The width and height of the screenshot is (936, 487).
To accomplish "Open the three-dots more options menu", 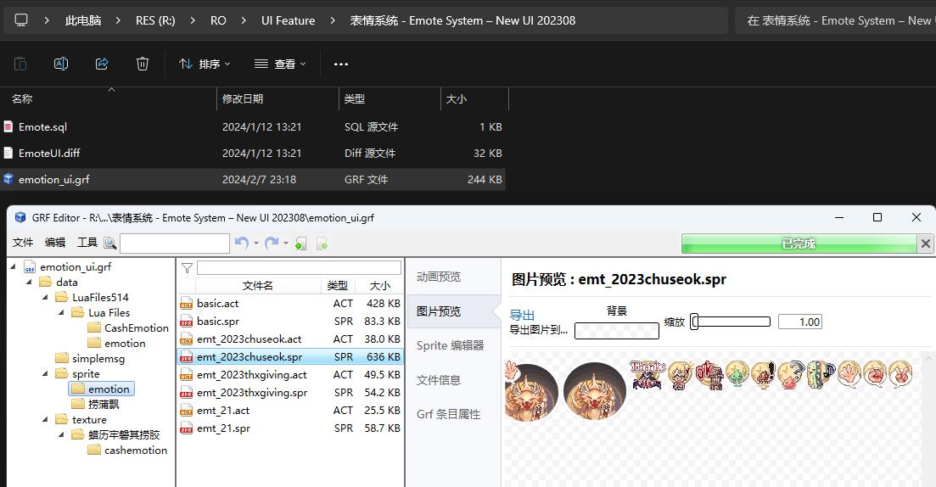I will (x=341, y=64).
